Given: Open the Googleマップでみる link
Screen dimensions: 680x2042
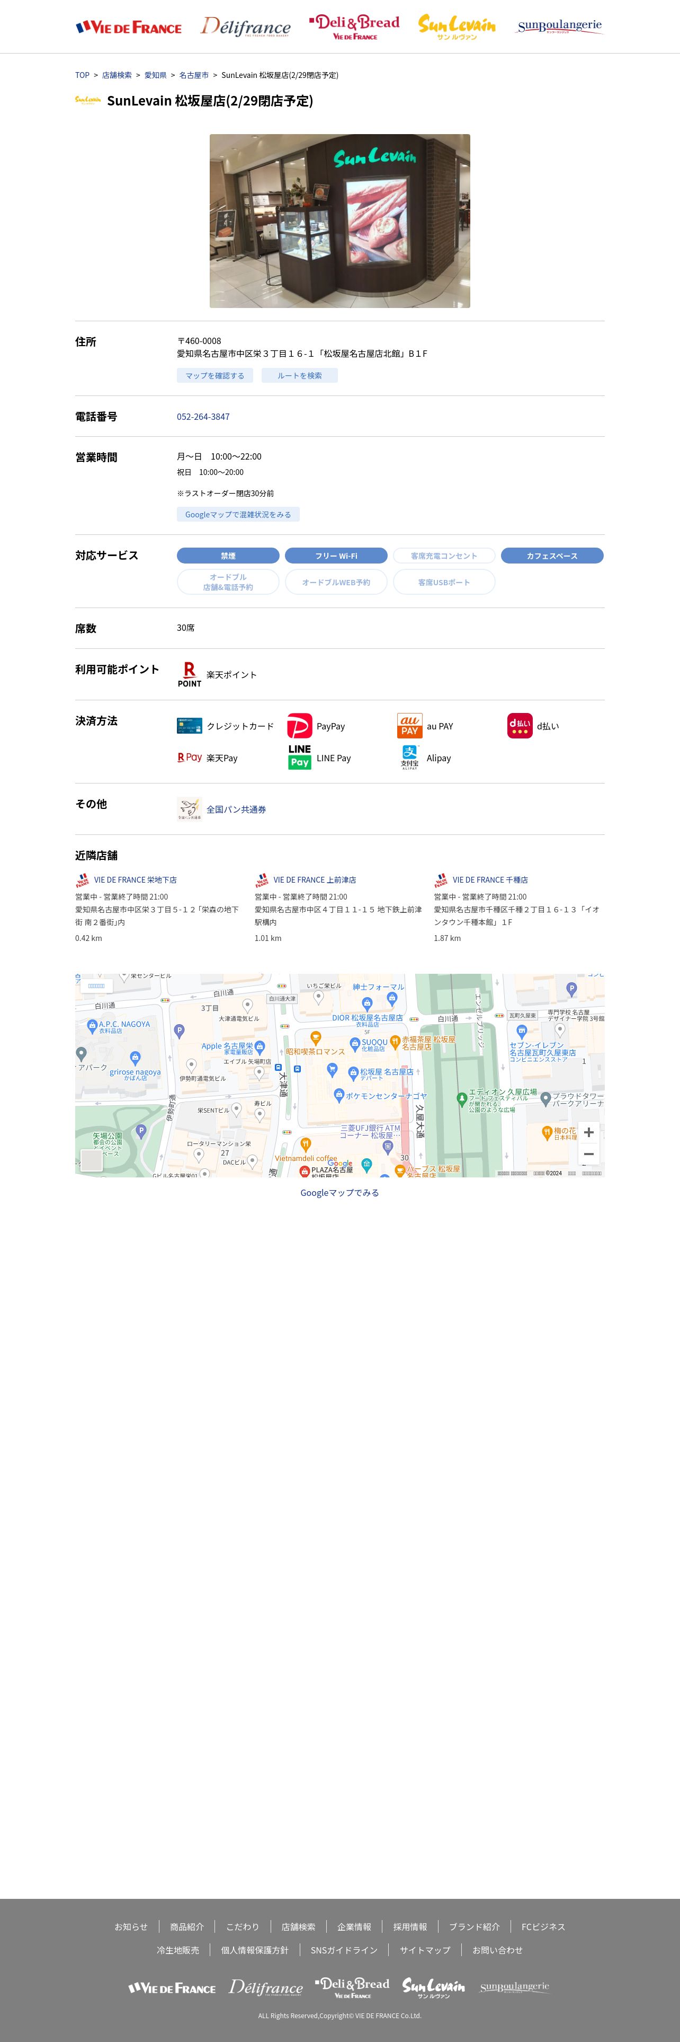Looking at the screenshot, I should pos(339,1192).
